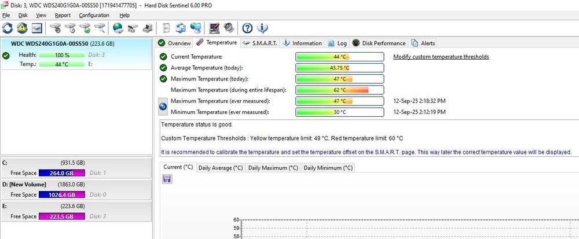Open the Log tab

point(337,43)
